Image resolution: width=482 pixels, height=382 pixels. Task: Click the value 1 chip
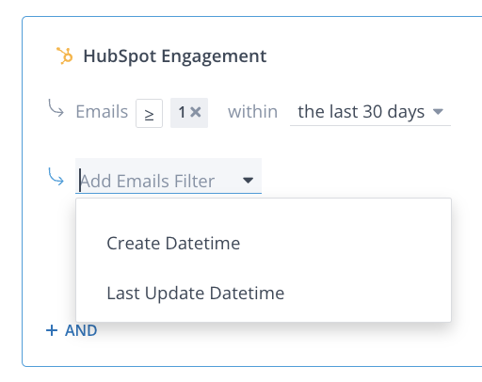click(189, 113)
